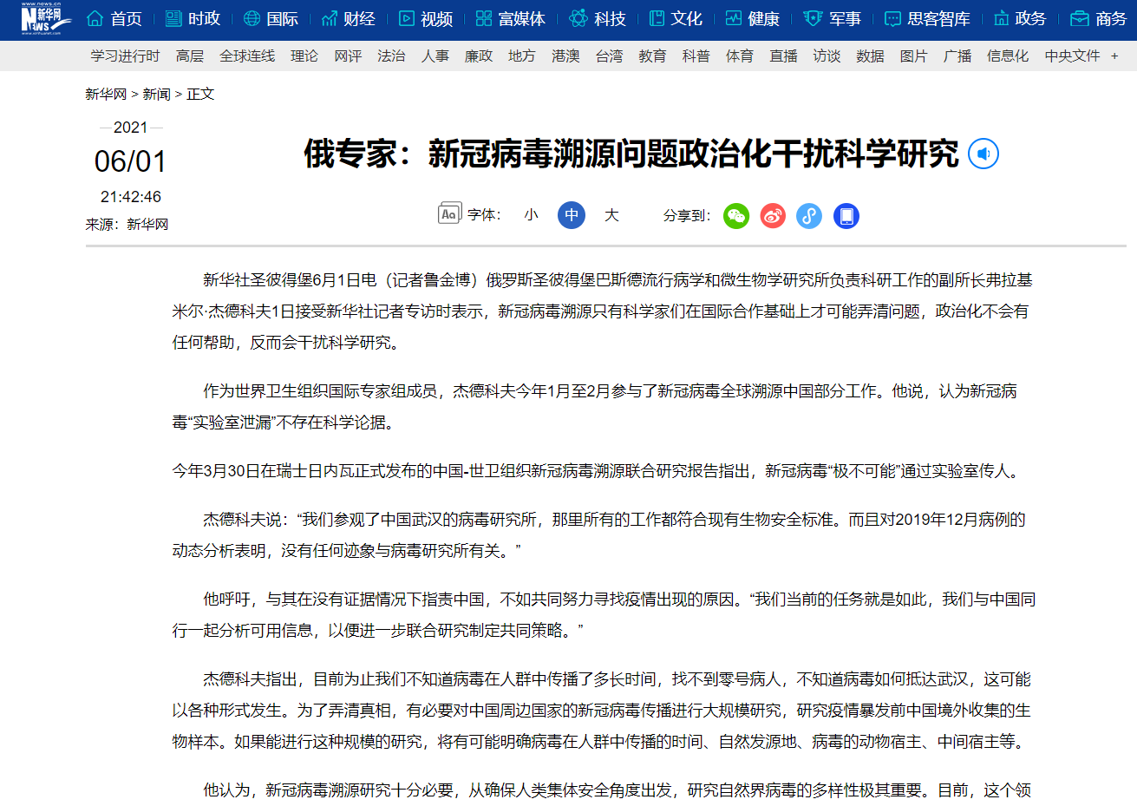Switch font size to 大 (large)

[x=611, y=215]
